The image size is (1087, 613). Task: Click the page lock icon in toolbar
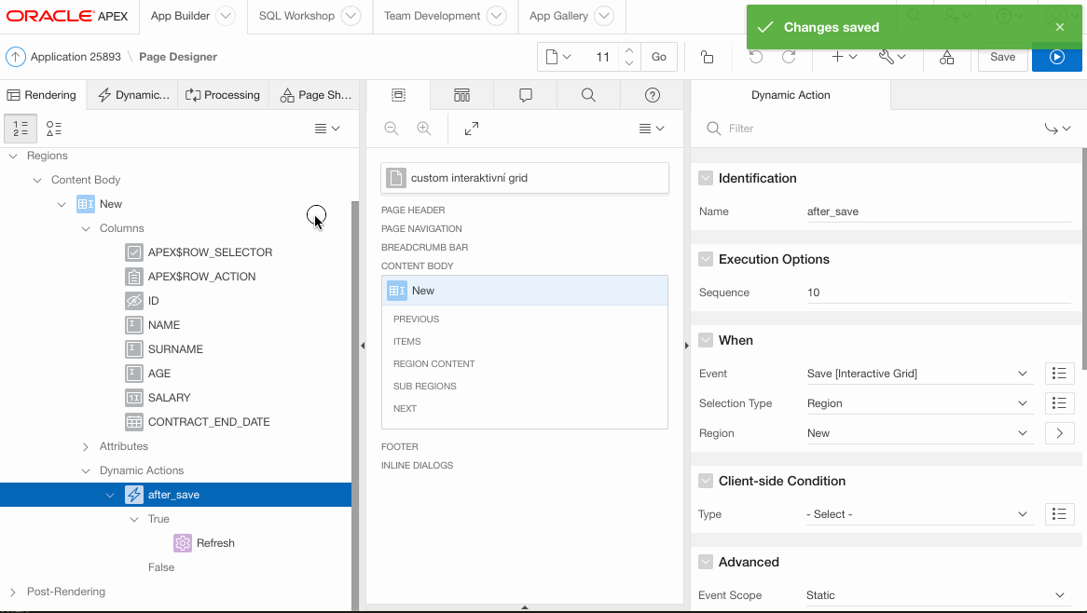click(x=707, y=57)
